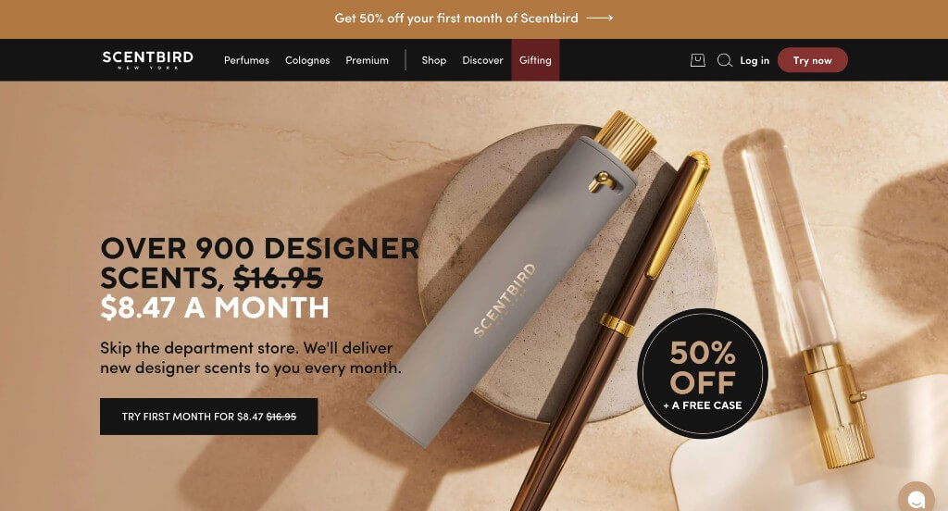948x511 pixels.
Task: Open the highlighted Gifting tab
Action: pos(535,60)
